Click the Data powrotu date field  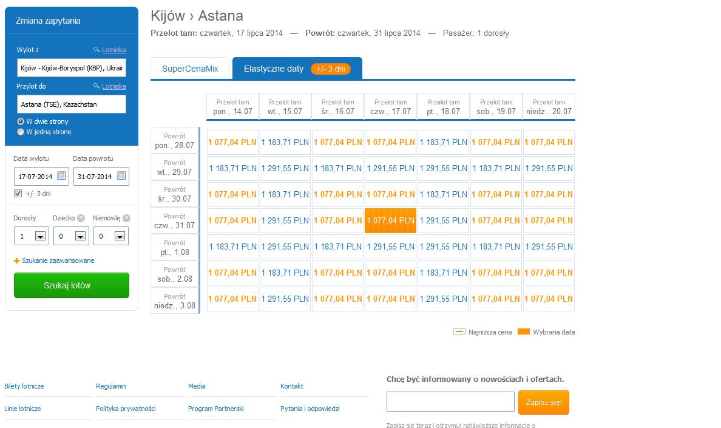click(x=101, y=177)
